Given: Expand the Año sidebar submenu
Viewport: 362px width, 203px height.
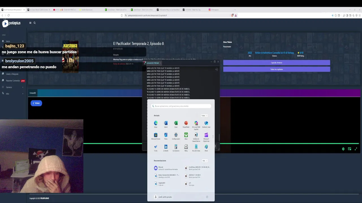Looking at the screenshot, I should click(x=23, y=94).
